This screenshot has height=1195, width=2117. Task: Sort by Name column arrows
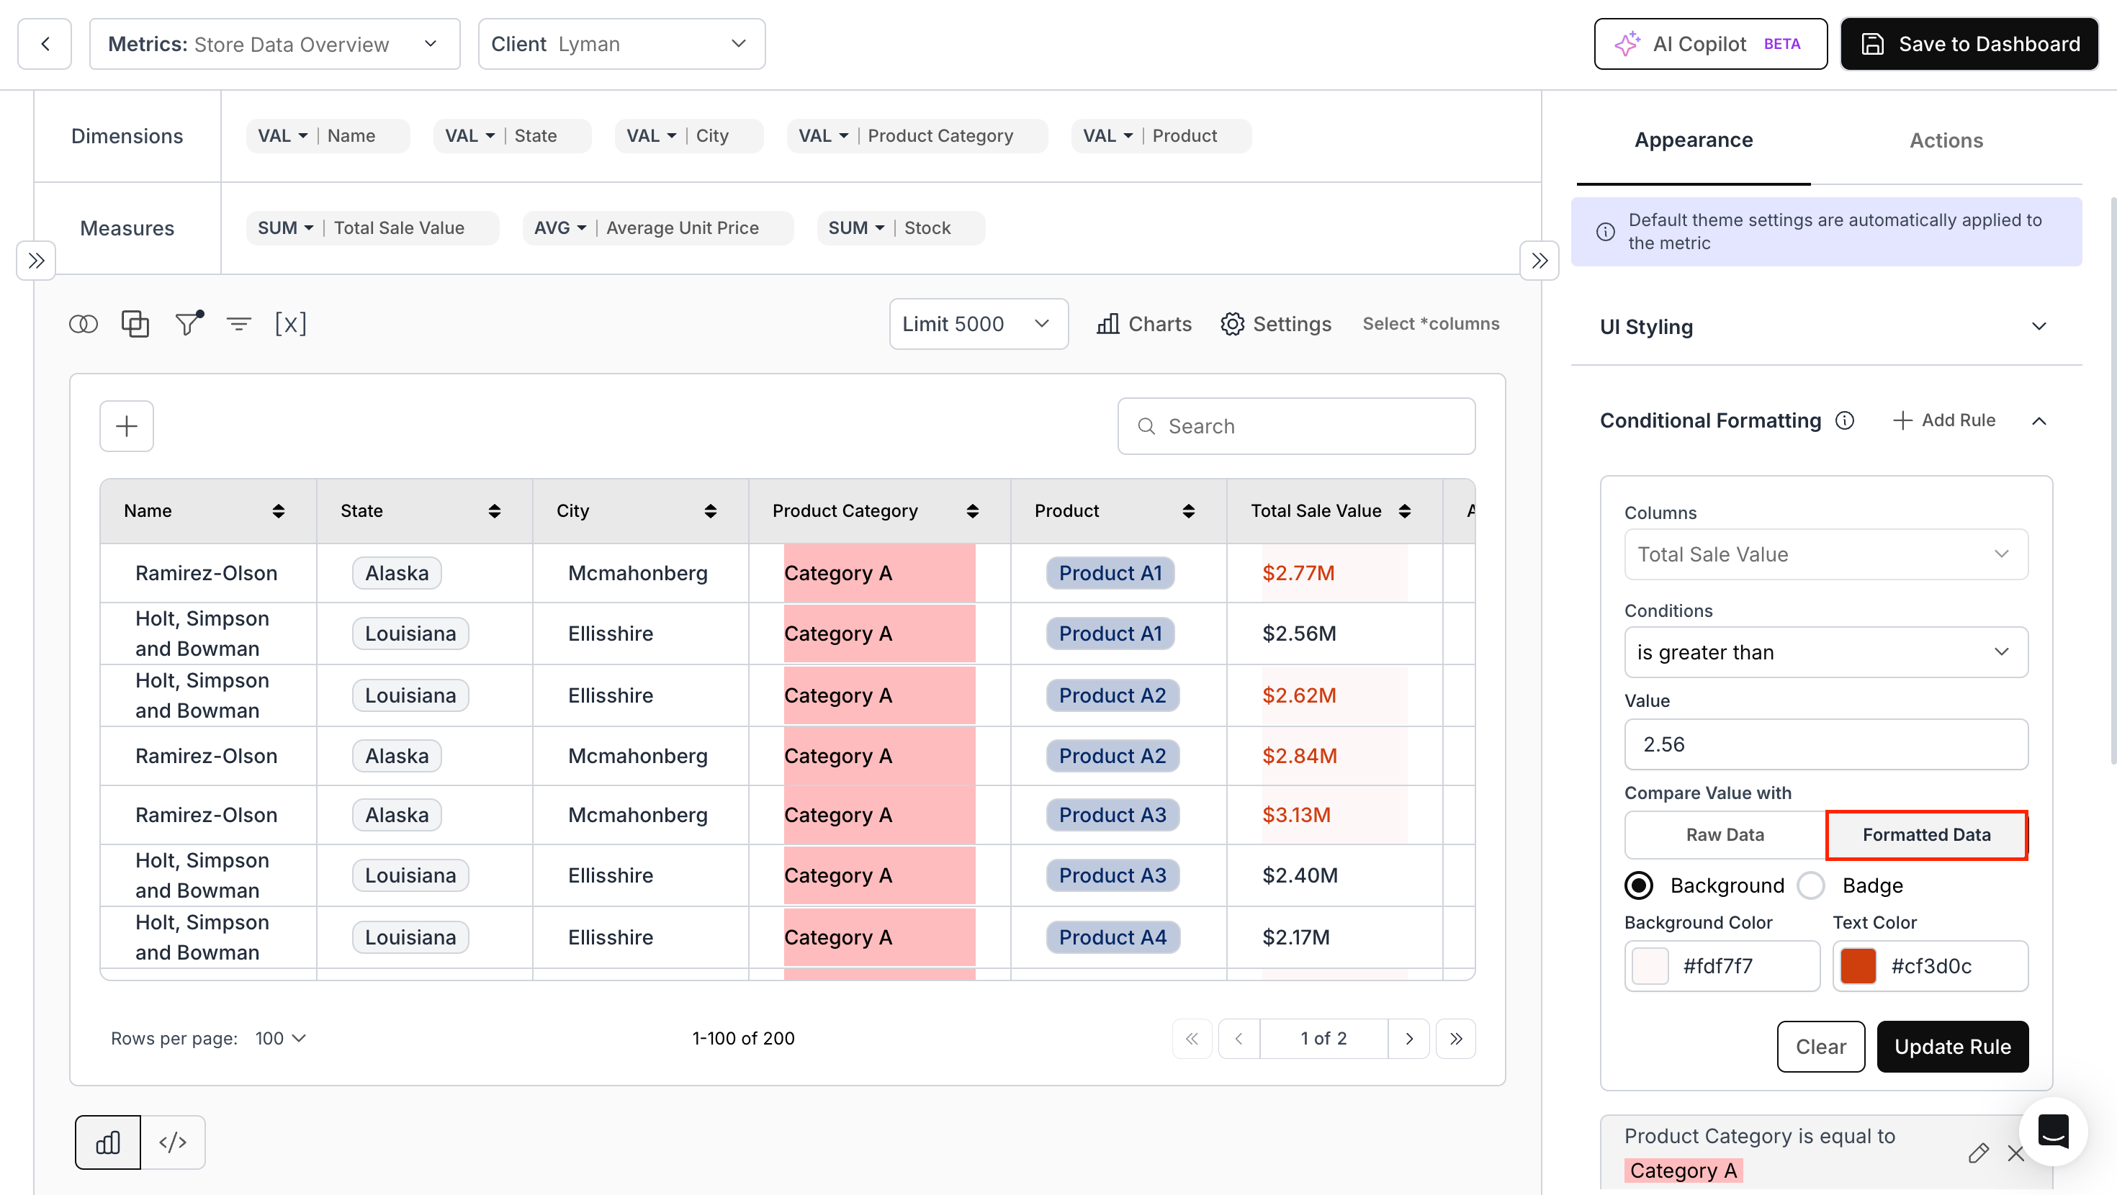pos(279,511)
